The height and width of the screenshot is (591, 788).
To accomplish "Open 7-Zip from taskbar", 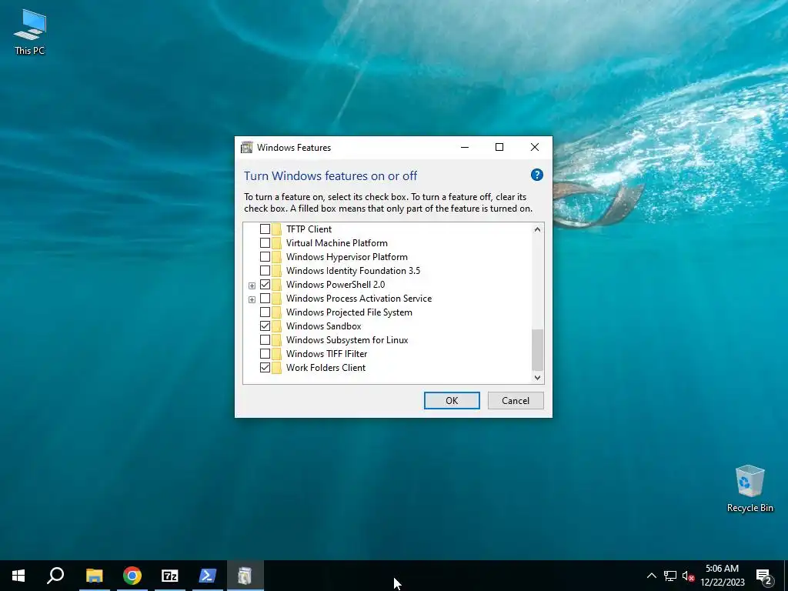I will click(x=170, y=576).
